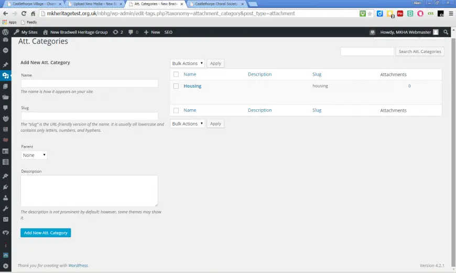456x273 pixels.
Task: Focus the Slug input field
Action: tap(90, 116)
